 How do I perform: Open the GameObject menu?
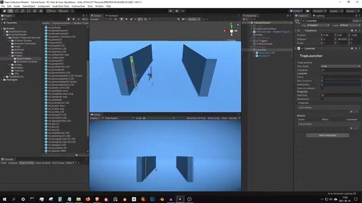[x=29, y=6]
